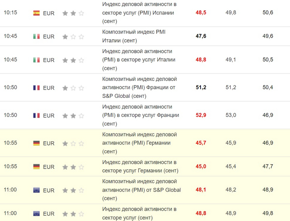Viewport: 290px width, 221px height.
Task: Open the Italy Services PMI event
Action: (x=139, y=60)
